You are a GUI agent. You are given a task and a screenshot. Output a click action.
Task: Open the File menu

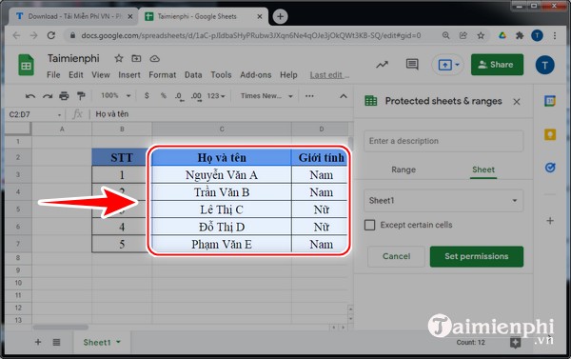tap(53, 75)
